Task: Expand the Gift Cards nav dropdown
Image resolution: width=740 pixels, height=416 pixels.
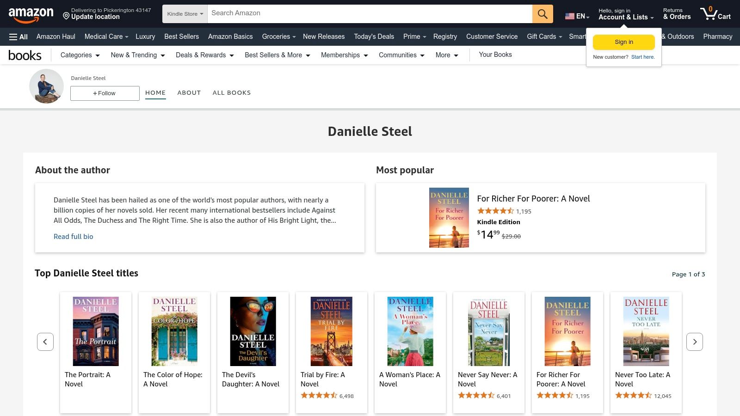Action: point(544,37)
